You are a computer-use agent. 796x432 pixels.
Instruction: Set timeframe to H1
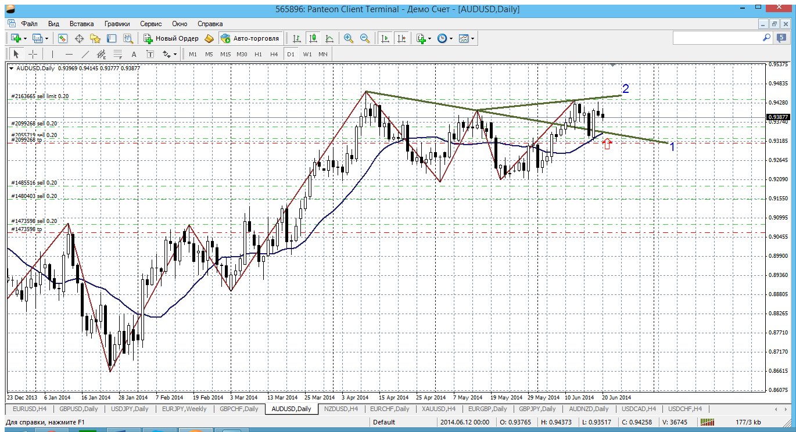pyautogui.click(x=259, y=54)
